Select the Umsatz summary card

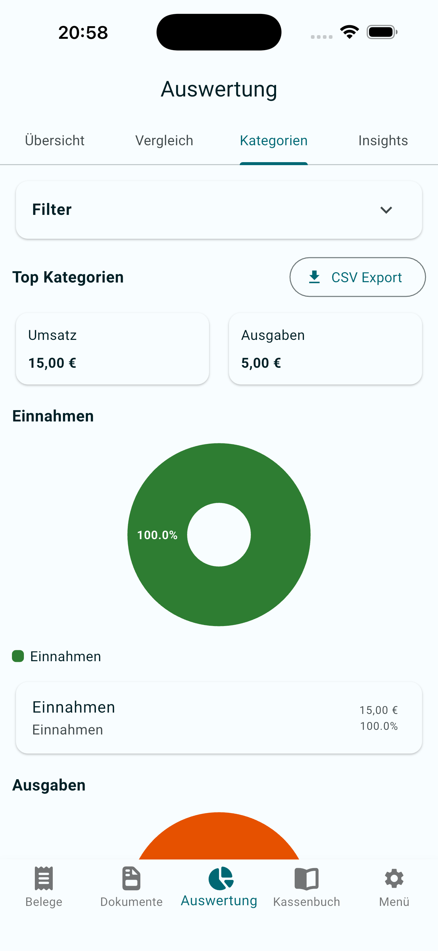point(112,348)
